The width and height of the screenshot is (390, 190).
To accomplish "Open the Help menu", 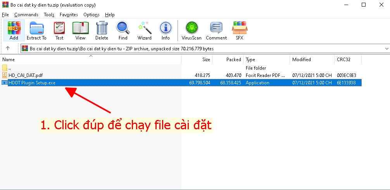I will point(110,15).
